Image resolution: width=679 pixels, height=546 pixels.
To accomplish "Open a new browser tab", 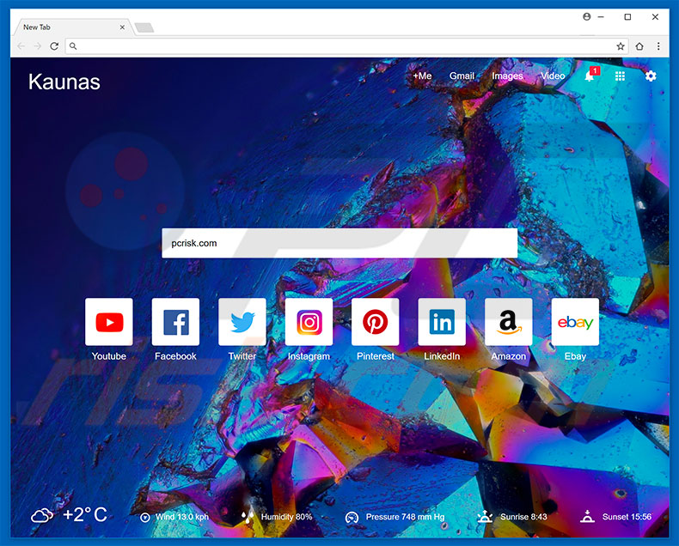I will coord(144,27).
